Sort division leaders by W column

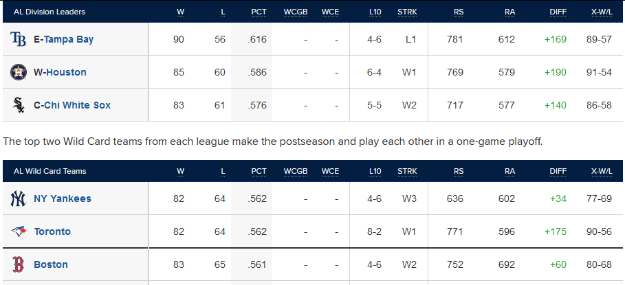coord(181,12)
